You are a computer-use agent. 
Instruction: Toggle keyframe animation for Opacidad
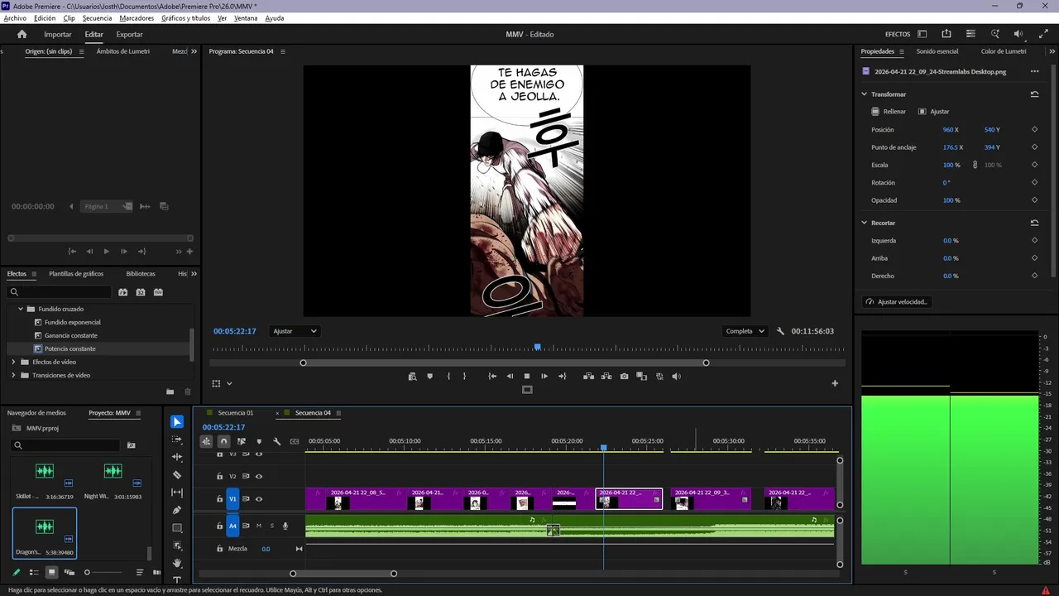point(1034,200)
